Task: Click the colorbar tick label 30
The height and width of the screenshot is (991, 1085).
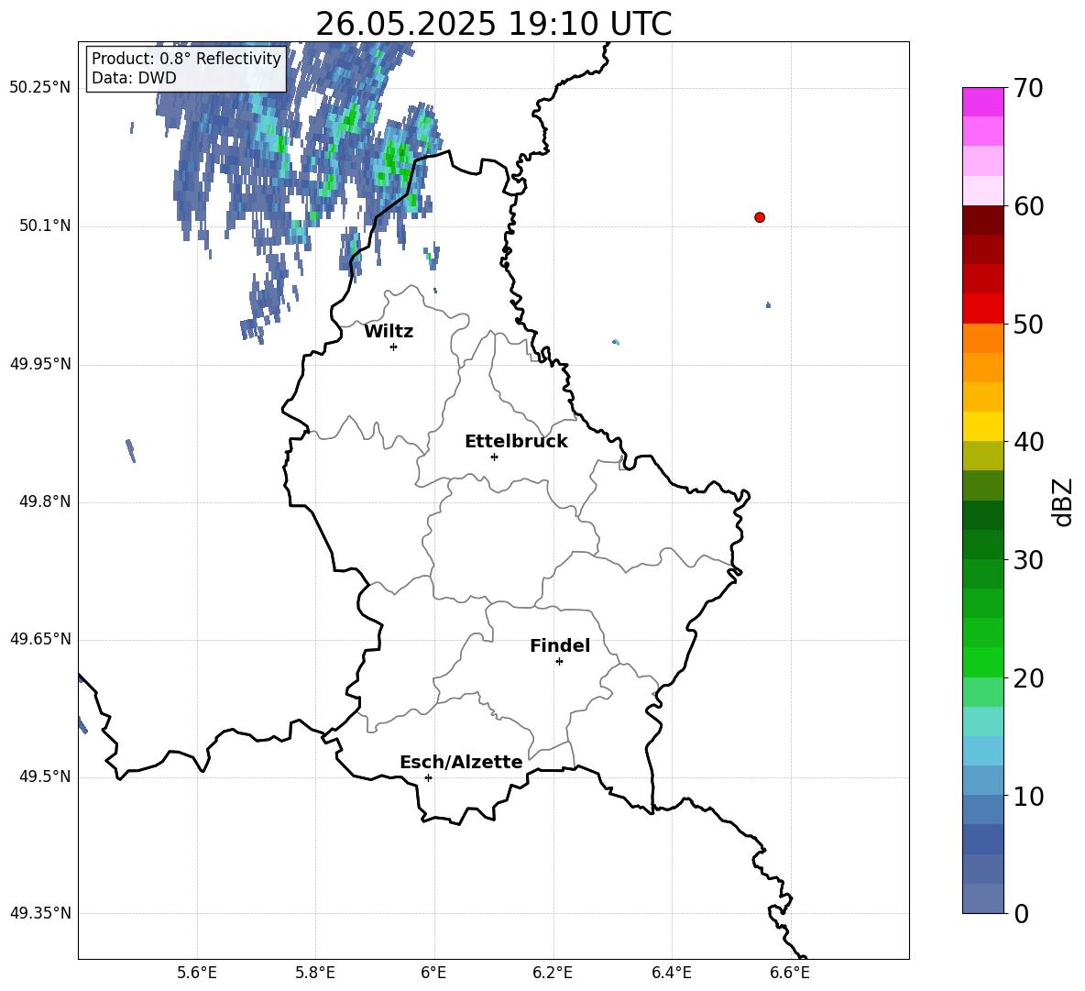Action: [x=1028, y=560]
